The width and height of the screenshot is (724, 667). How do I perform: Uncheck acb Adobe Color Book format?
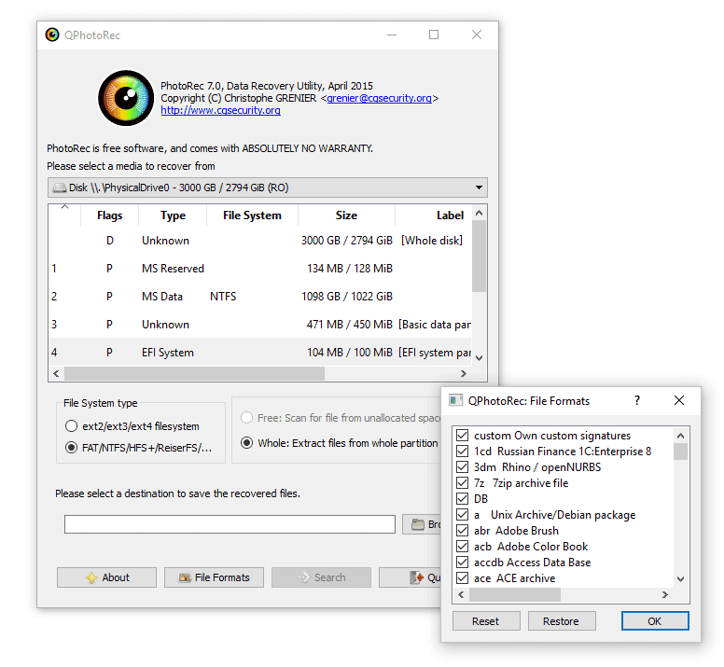point(462,547)
